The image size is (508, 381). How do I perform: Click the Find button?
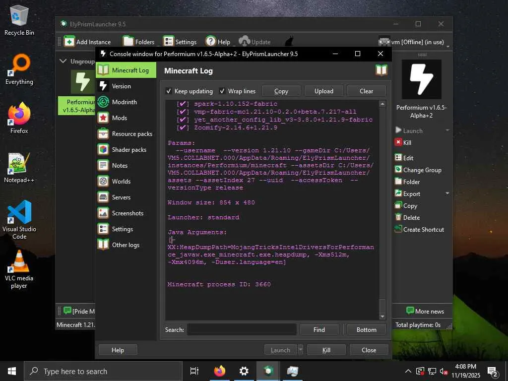point(319,329)
